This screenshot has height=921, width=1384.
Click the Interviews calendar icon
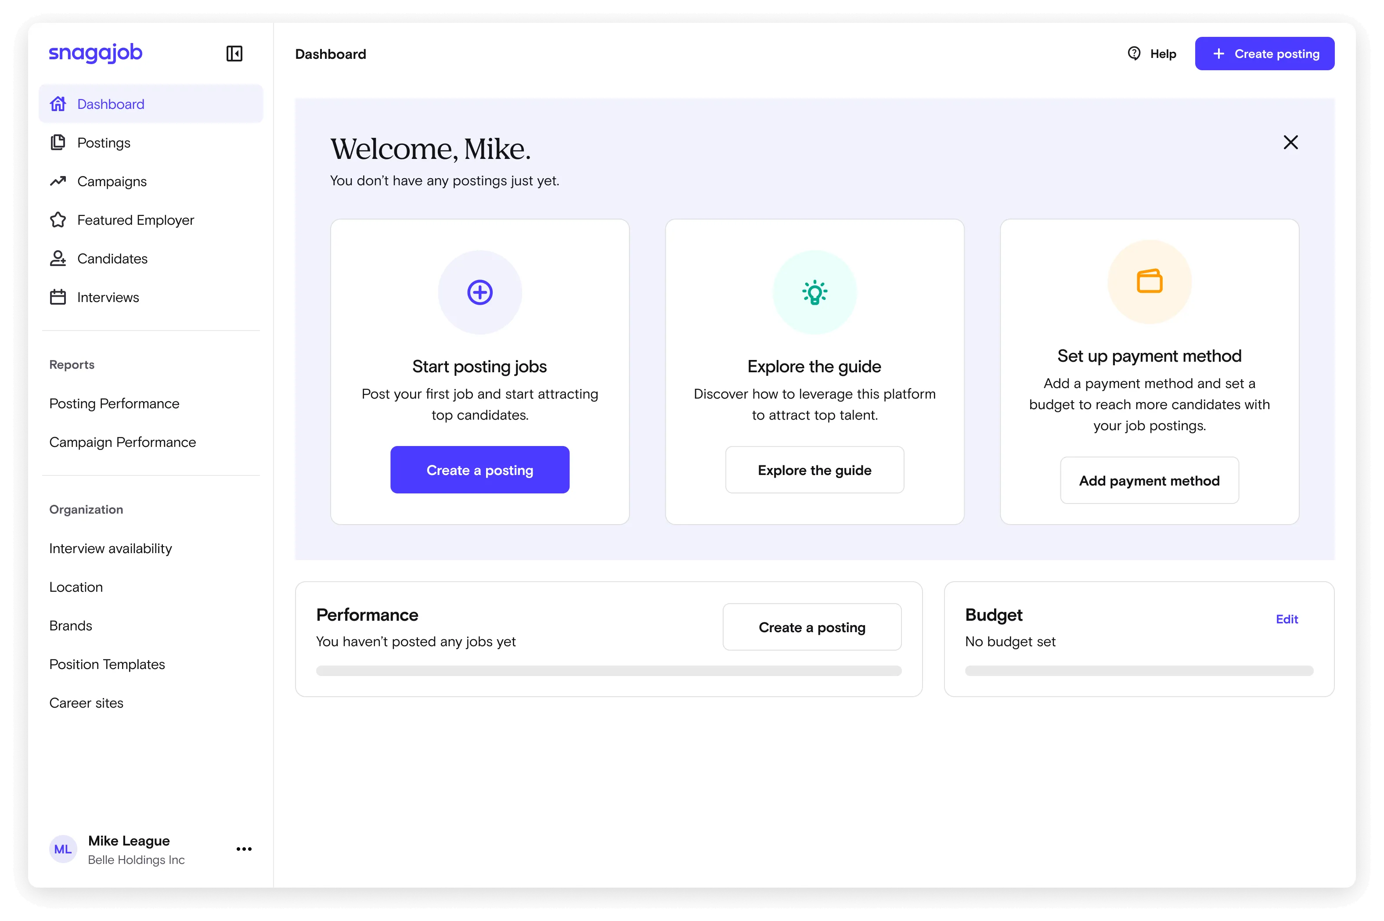58,297
